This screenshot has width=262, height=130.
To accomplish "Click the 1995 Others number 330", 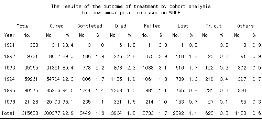I will (242, 90).
